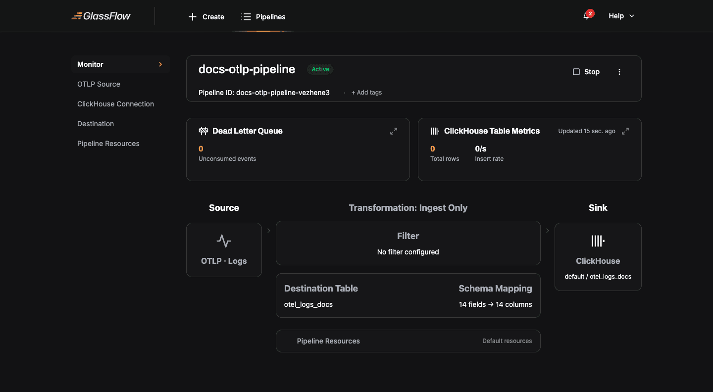This screenshot has width=713, height=392.
Task: Expand the ClickHouse Table Metrics card
Action: [x=625, y=131]
